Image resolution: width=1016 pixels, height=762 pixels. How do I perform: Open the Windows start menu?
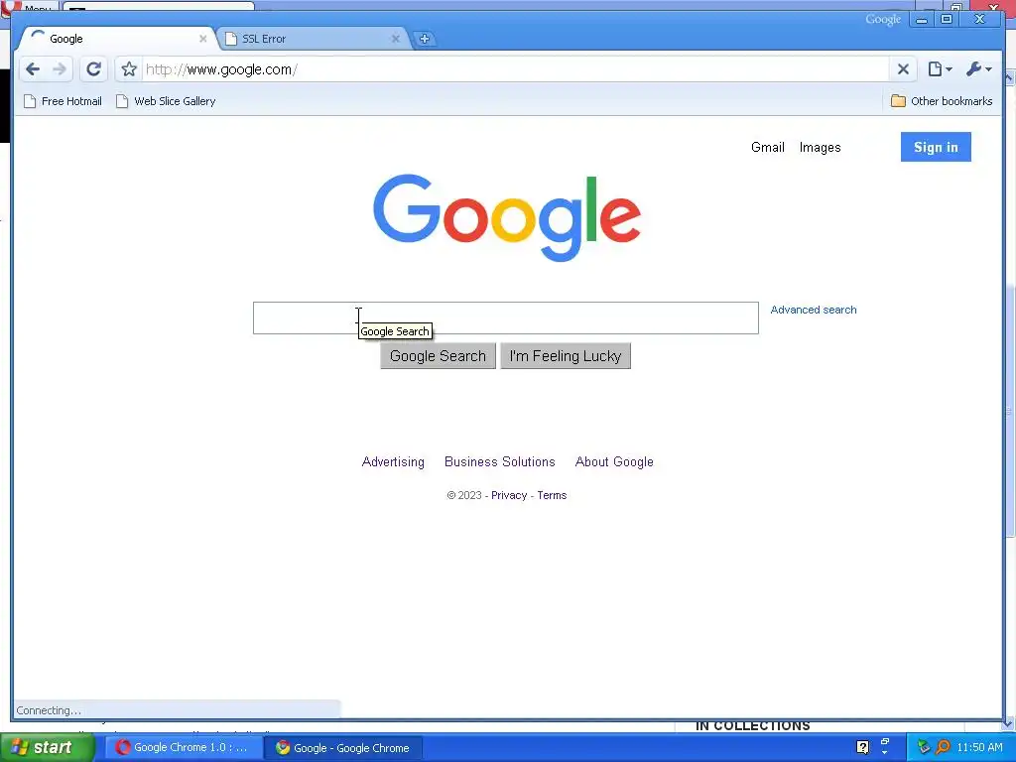(x=47, y=747)
